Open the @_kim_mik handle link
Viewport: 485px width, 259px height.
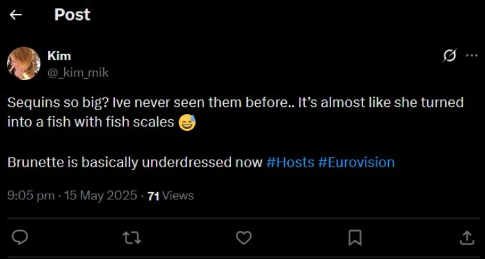tap(78, 72)
